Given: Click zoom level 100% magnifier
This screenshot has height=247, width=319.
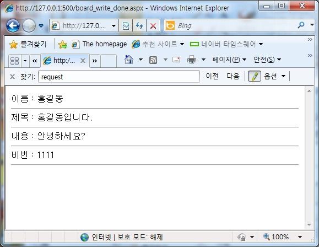Looking at the screenshot, I should click(275, 237).
